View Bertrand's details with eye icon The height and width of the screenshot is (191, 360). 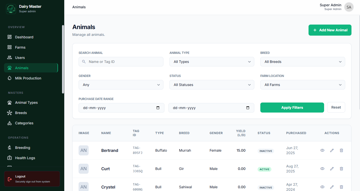322,150
